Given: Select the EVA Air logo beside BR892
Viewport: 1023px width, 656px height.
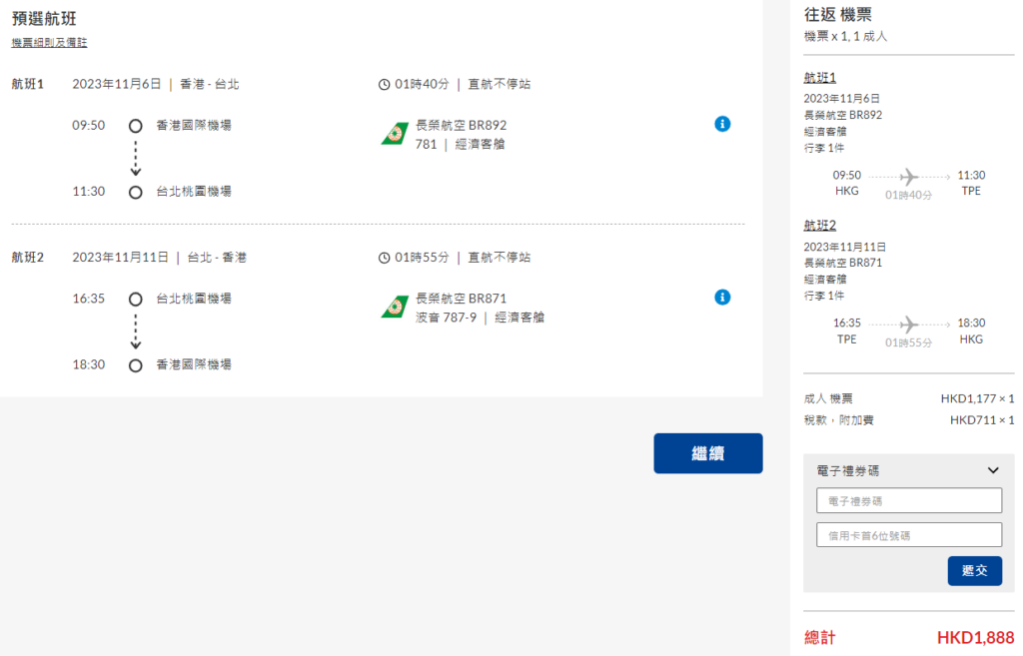Looking at the screenshot, I should tap(398, 131).
